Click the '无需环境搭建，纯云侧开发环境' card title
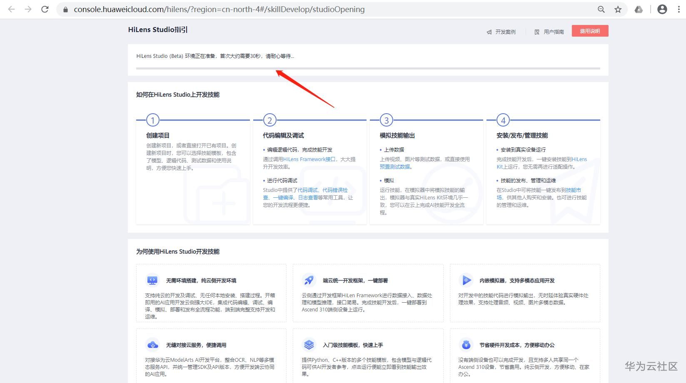 201,281
